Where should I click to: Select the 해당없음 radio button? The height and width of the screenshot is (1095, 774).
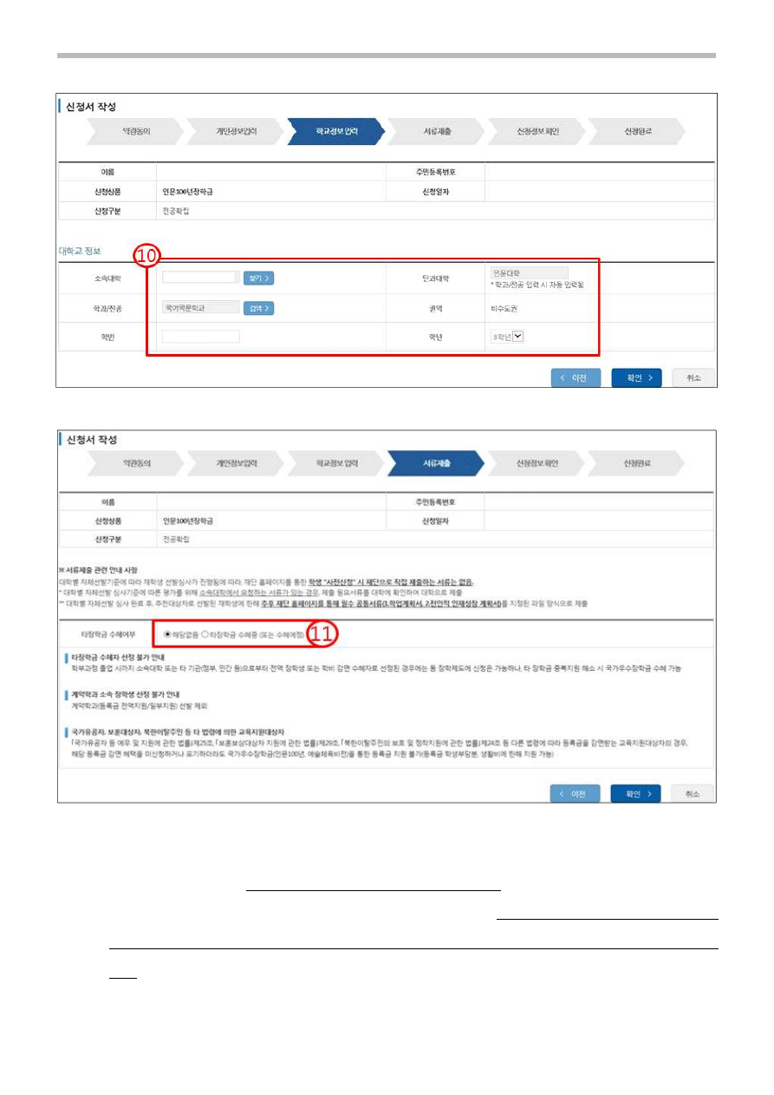click(168, 634)
